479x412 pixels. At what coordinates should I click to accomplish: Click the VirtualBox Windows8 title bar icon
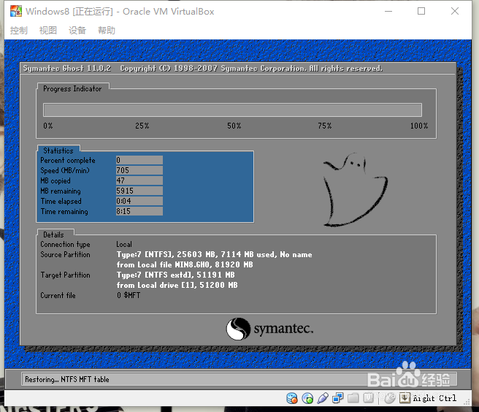click(16, 11)
